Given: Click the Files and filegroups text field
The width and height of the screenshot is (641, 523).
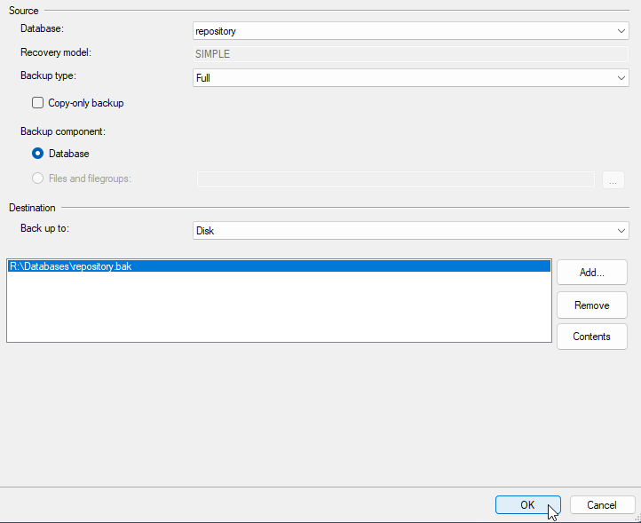Looking at the screenshot, I should click(x=395, y=179).
